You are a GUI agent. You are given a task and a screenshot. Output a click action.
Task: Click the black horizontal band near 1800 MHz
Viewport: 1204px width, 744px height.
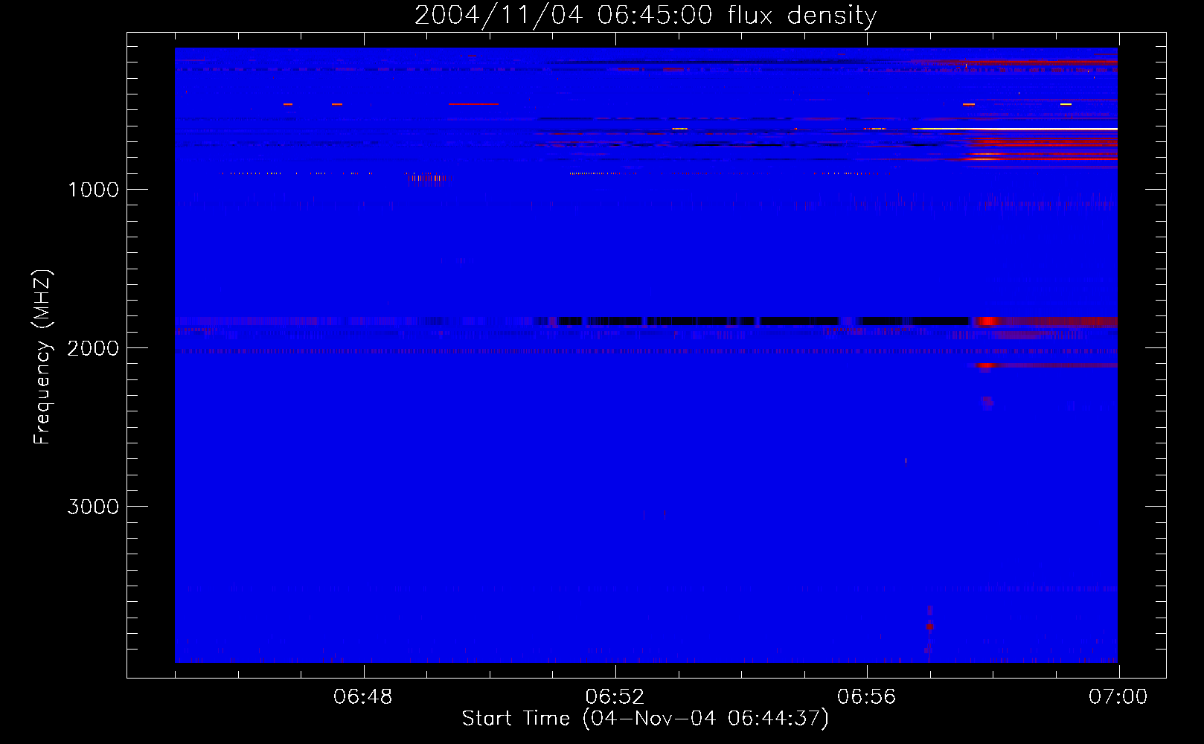coord(763,321)
